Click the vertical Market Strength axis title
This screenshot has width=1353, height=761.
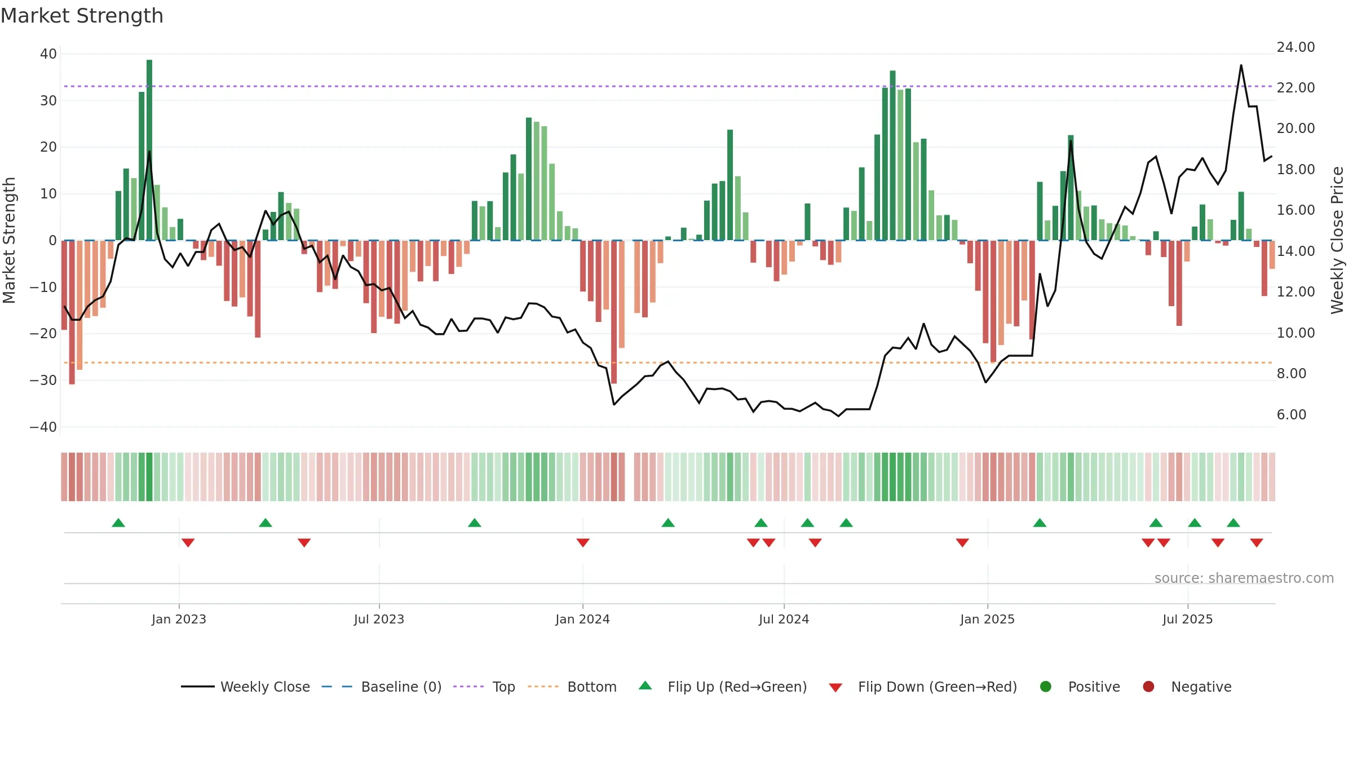click(10, 240)
